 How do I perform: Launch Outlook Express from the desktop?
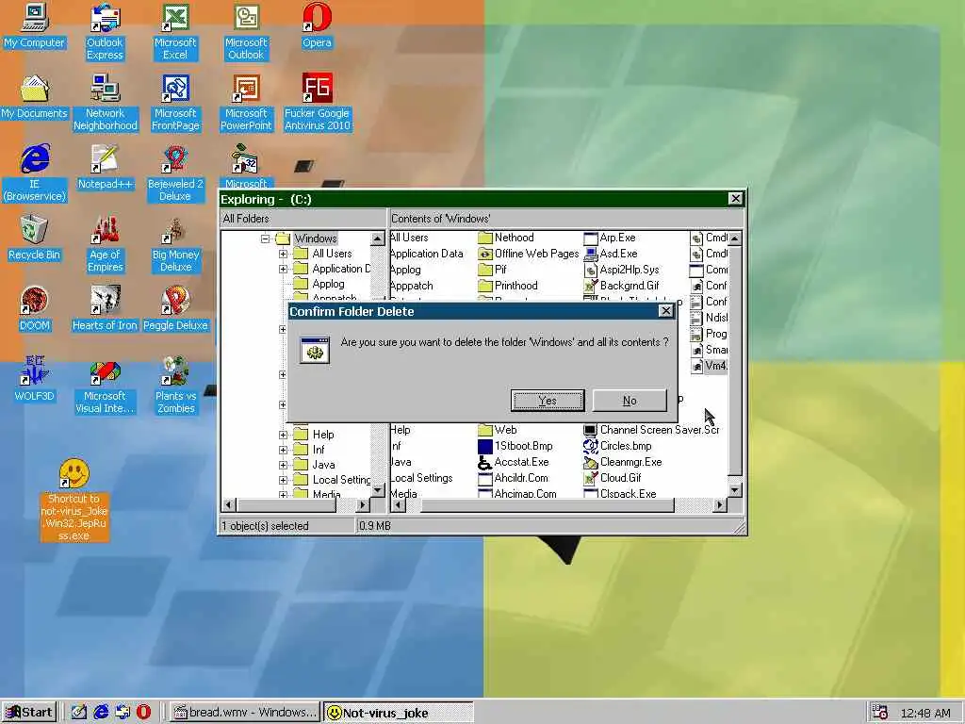(105, 32)
